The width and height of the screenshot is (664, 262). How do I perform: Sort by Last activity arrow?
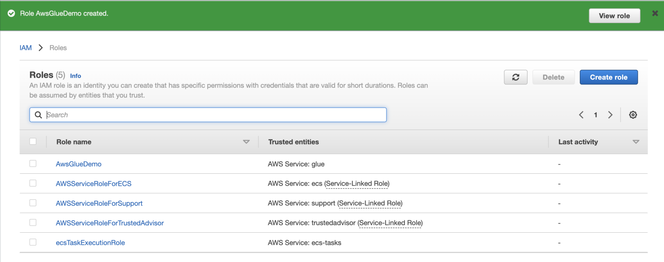[636, 142]
